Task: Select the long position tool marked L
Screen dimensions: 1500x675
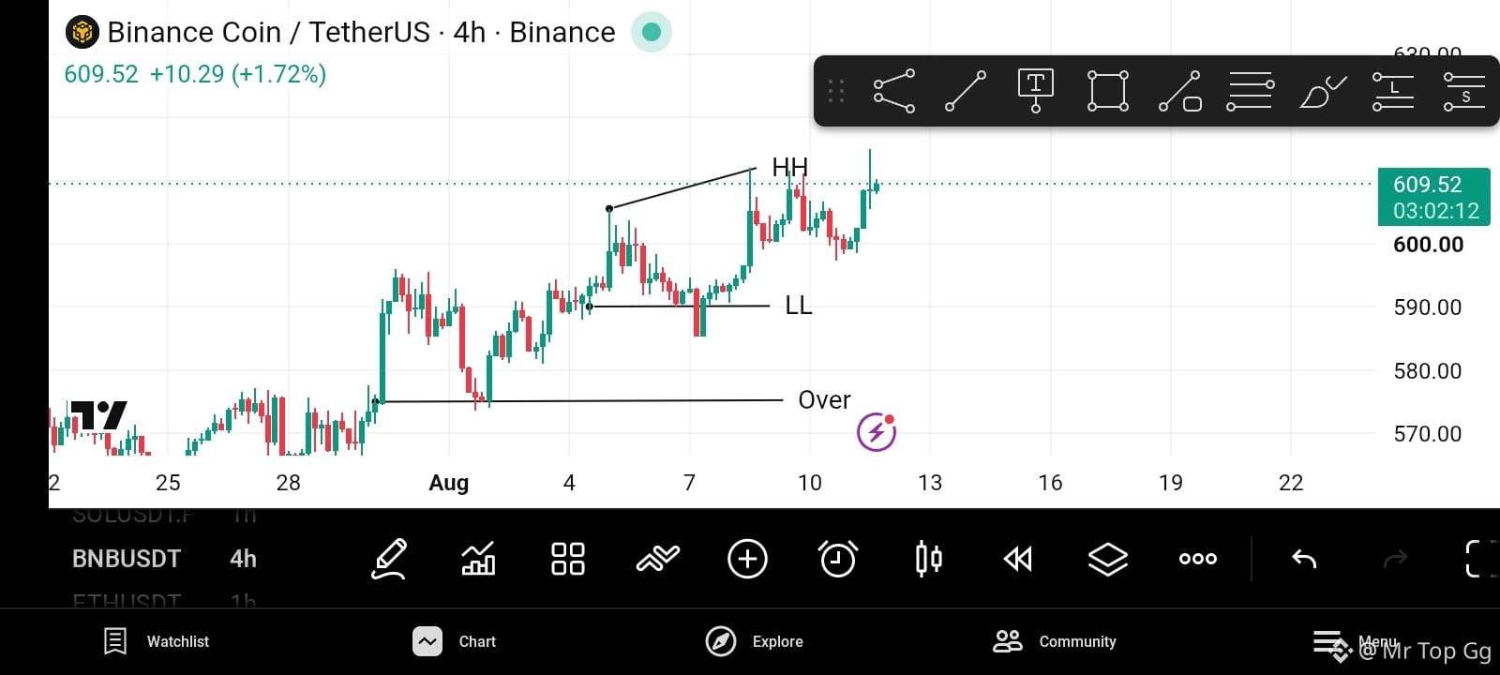Action: pyautogui.click(x=1393, y=91)
